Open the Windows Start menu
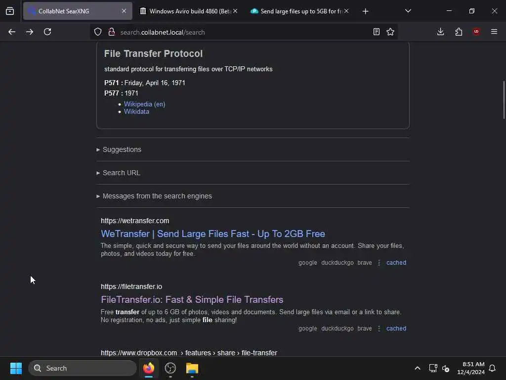This screenshot has height=380, width=506. [16, 368]
